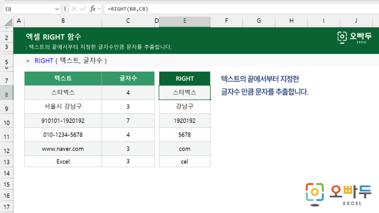Select column C header
Image resolution: width=379 pixels, height=213 pixels.
click(x=128, y=21)
